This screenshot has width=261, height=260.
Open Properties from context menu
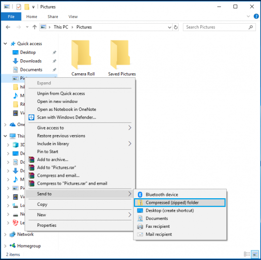[x=80, y=225]
